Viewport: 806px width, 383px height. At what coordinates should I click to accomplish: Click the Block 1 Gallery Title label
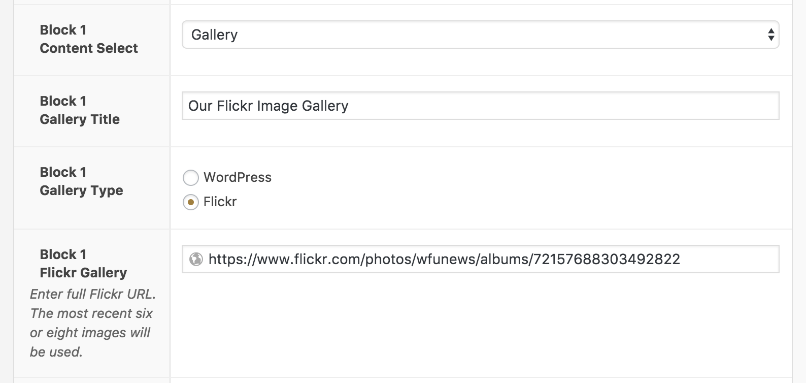point(80,110)
